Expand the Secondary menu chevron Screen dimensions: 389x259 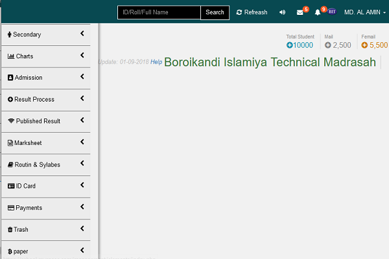coord(82,34)
